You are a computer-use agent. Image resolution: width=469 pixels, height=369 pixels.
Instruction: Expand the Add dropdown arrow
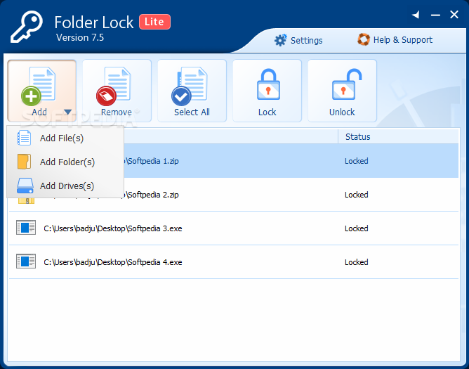click(x=68, y=112)
